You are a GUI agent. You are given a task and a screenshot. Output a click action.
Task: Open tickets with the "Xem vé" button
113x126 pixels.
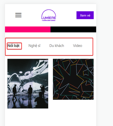(85, 15)
